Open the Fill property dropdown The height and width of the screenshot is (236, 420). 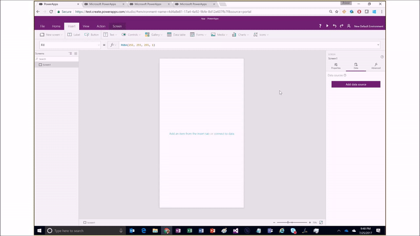[98, 45]
